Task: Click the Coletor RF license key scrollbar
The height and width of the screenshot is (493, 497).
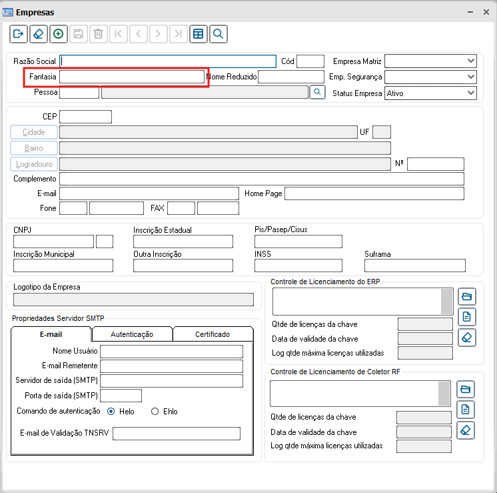Action: 444,394
